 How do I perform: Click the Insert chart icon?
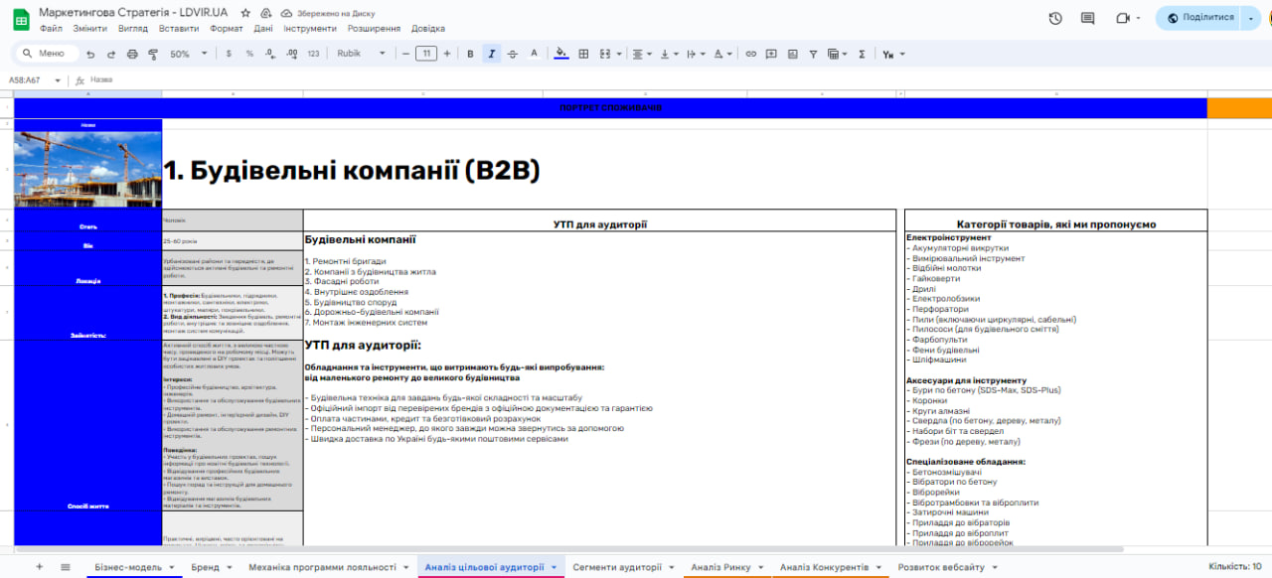tap(792, 54)
